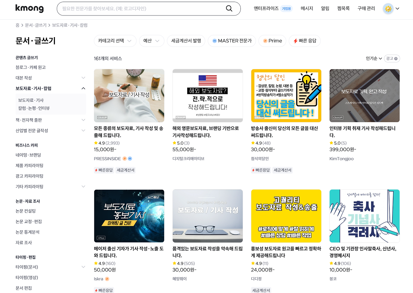This screenshot has width=413, height=293.
Task: Open title 방송사 출신이 당신의 모든 글을
Action: (285, 132)
